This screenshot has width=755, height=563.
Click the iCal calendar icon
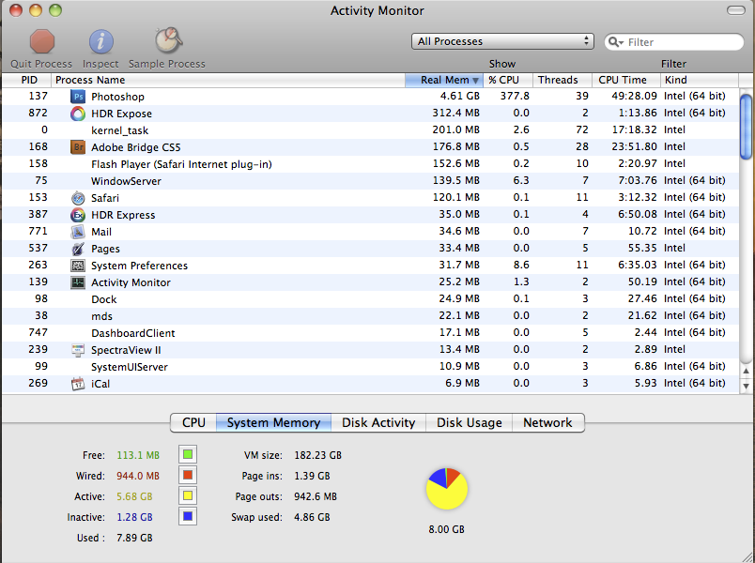[78, 384]
